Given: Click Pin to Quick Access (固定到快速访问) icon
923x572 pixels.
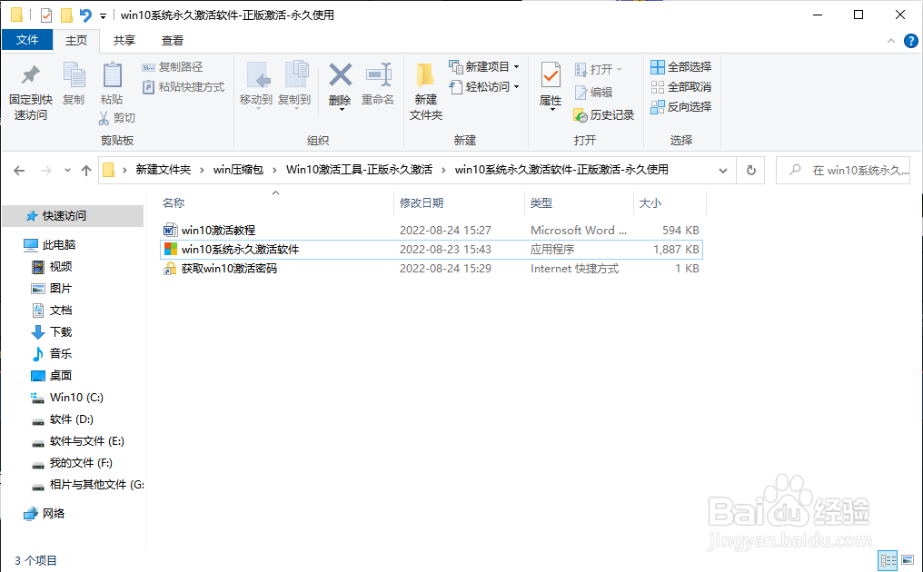Looking at the screenshot, I should coord(31,75).
